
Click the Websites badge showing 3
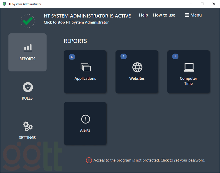(123, 57)
